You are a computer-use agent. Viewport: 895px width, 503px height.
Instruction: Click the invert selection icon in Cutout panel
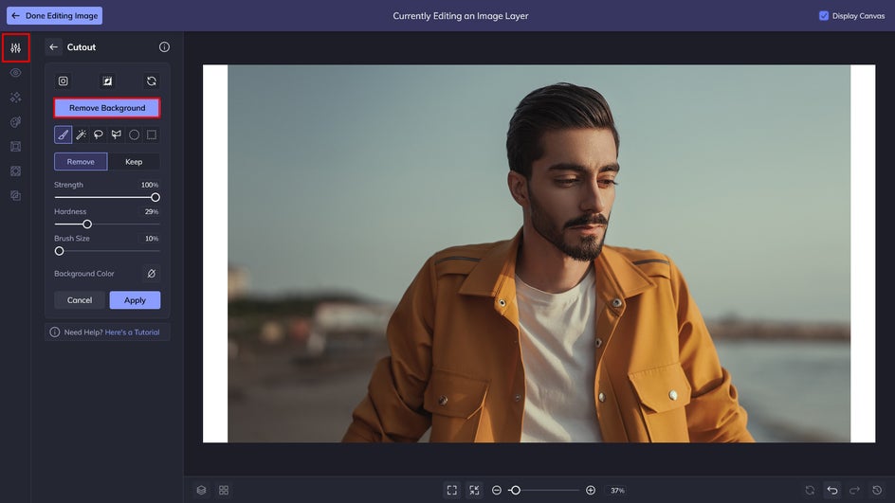click(x=107, y=81)
